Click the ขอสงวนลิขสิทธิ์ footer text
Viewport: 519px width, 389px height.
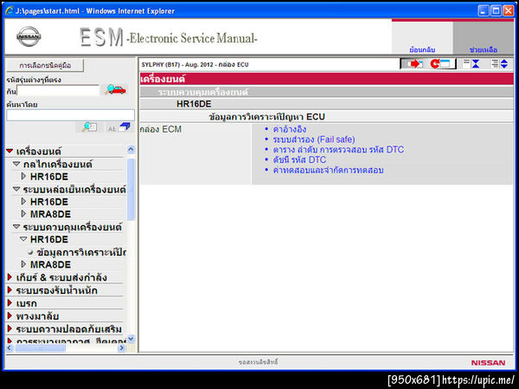(x=258, y=362)
